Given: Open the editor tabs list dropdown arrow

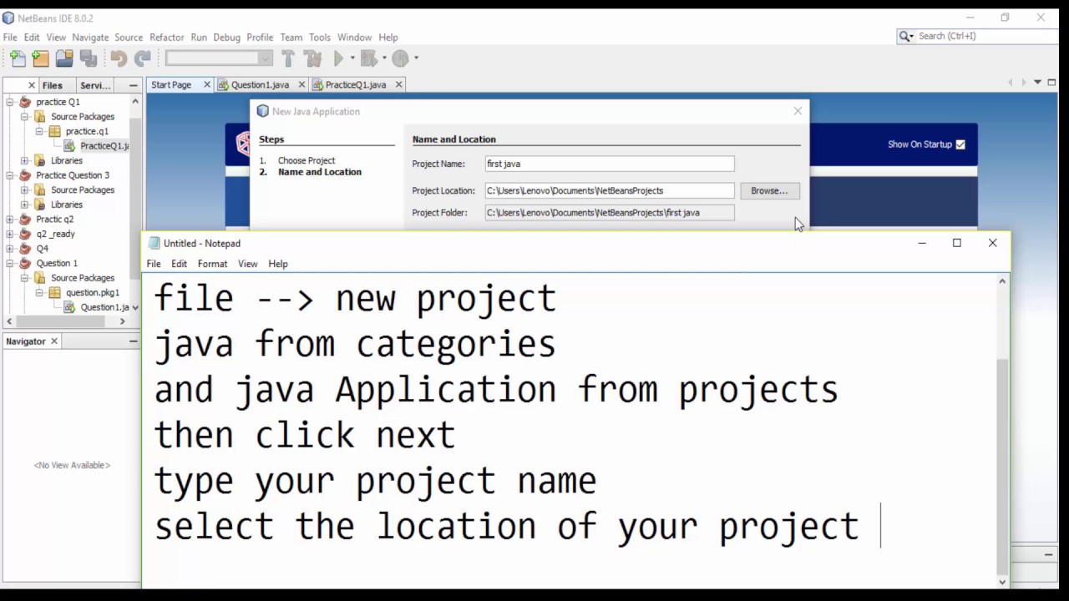Looking at the screenshot, I should click(x=1038, y=82).
